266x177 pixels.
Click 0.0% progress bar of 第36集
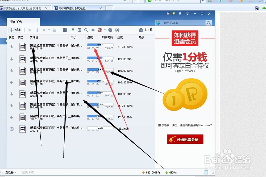click(x=100, y=128)
